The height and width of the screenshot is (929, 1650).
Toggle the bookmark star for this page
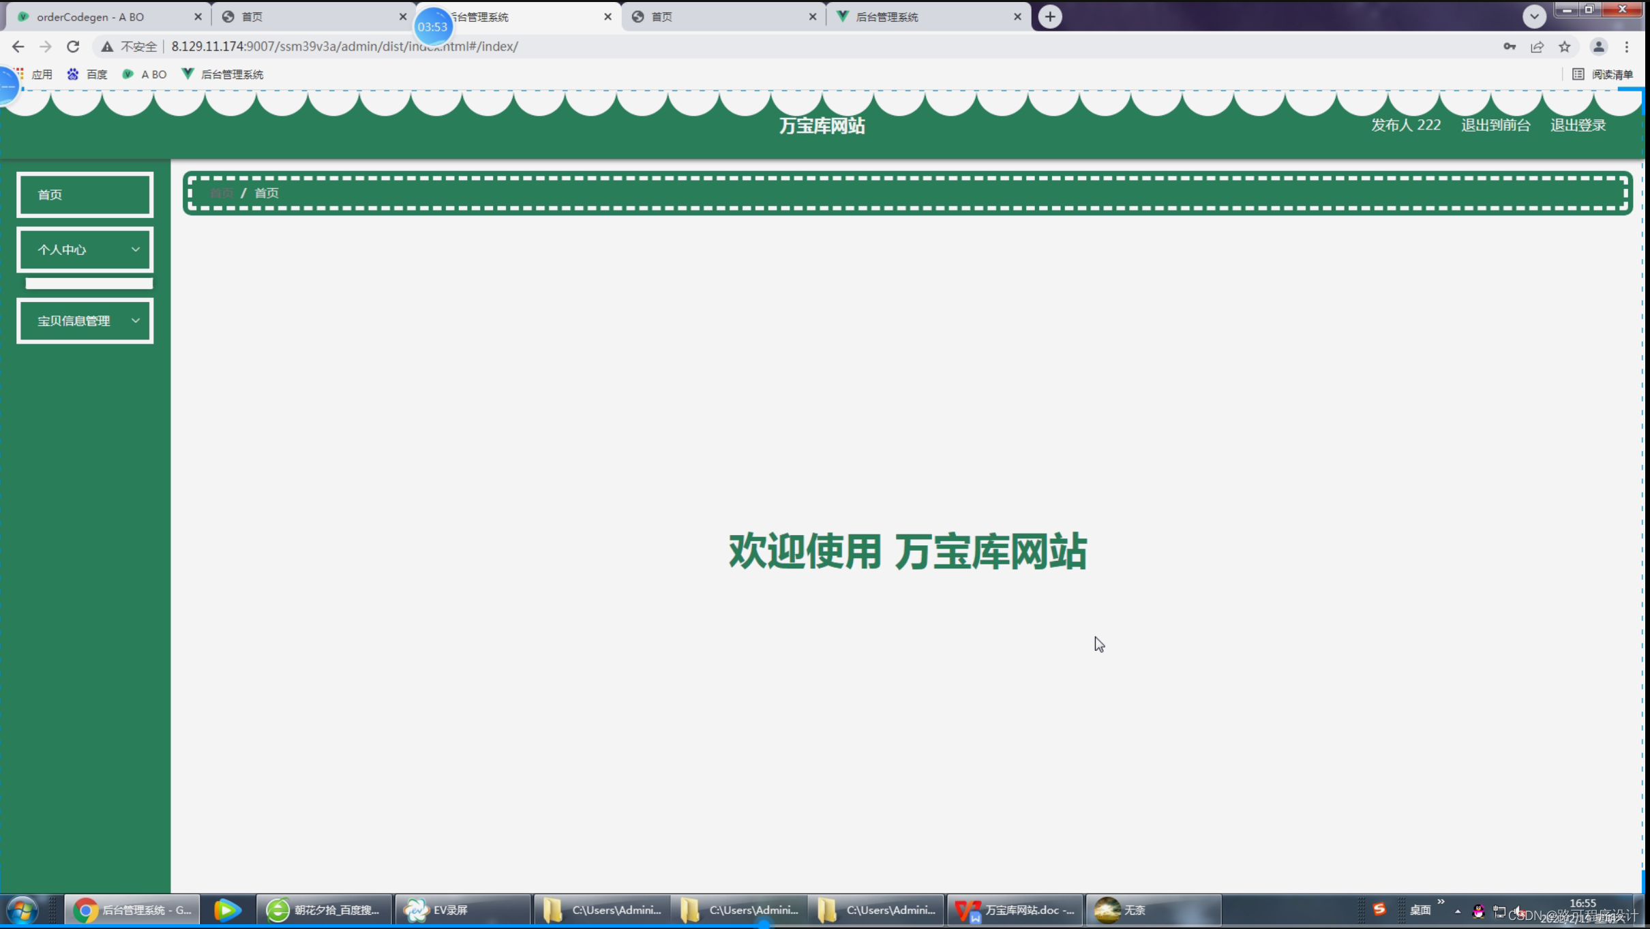point(1565,46)
